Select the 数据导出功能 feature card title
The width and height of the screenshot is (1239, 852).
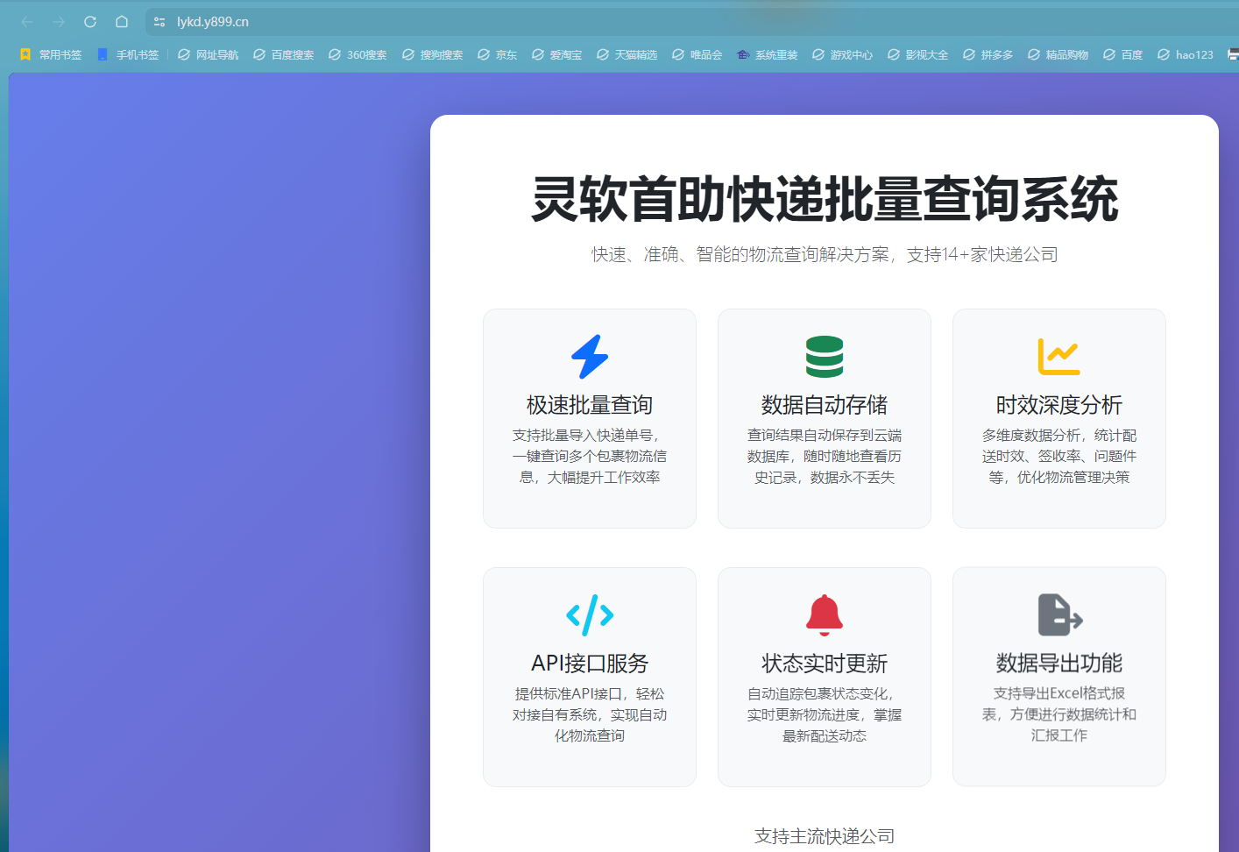point(1059,664)
